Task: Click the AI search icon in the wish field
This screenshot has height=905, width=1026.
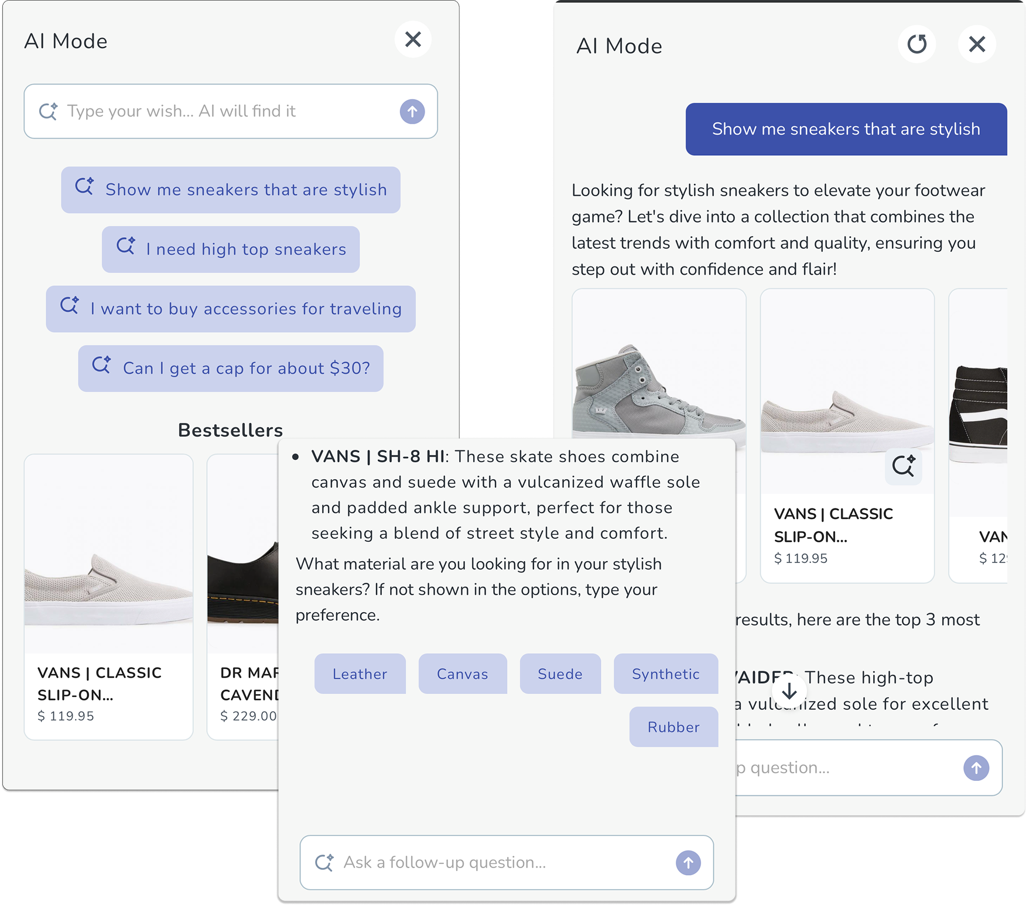Action: (48, 111)
